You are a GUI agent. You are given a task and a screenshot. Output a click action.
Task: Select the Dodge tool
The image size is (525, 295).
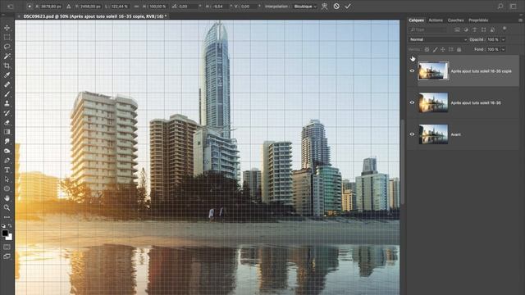pyautogui.click(x=7, y=151)
